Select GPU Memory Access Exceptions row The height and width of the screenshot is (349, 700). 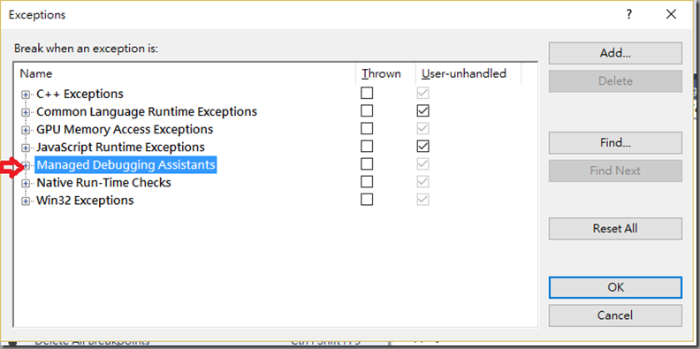click(x=125, y=129)
